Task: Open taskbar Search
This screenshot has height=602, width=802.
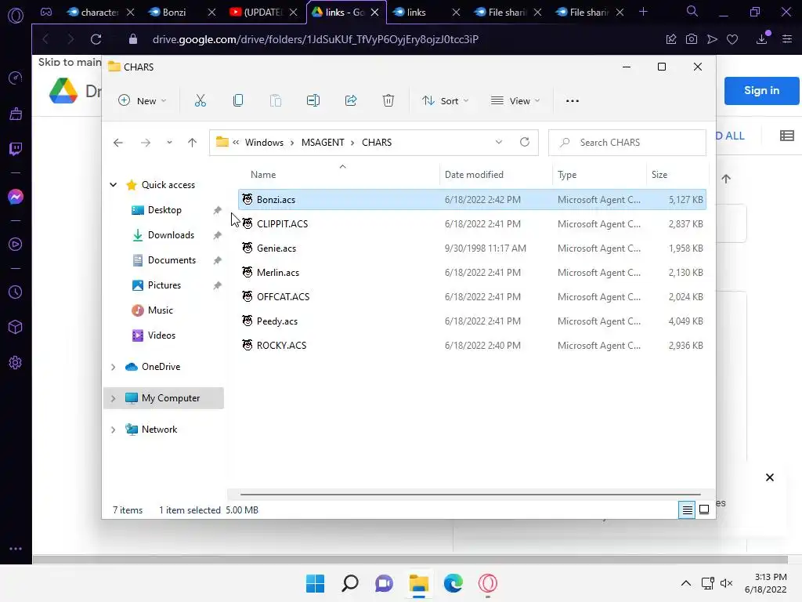Action: point(350,583)
